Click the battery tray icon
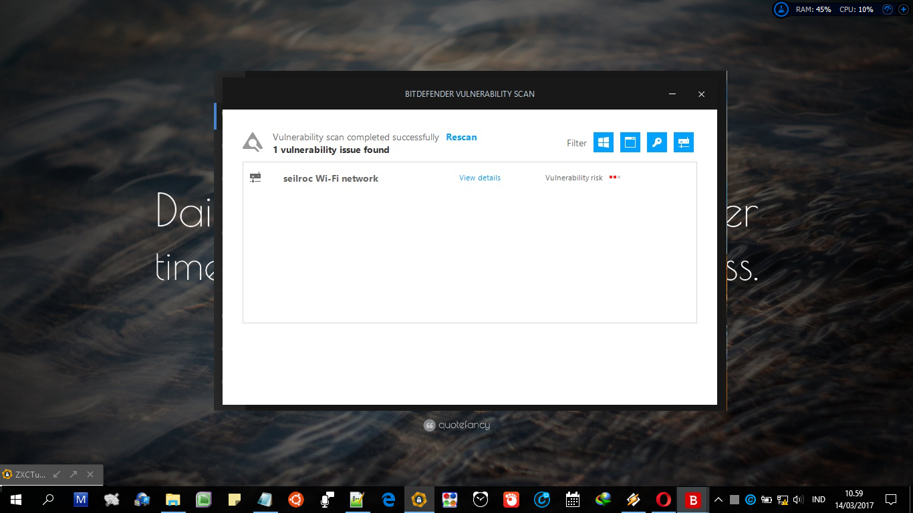This screenshot has height=513, width=913. point(767,499)
